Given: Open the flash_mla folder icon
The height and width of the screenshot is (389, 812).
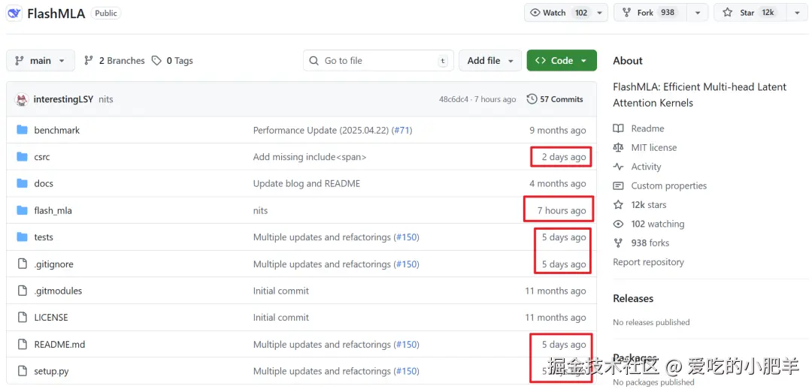Looking at the screenshot, I should tap(22, 210).
